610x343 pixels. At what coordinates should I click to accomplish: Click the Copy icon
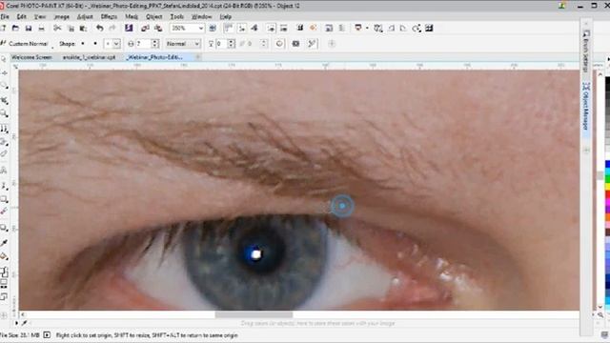click(x=71, y=28)
